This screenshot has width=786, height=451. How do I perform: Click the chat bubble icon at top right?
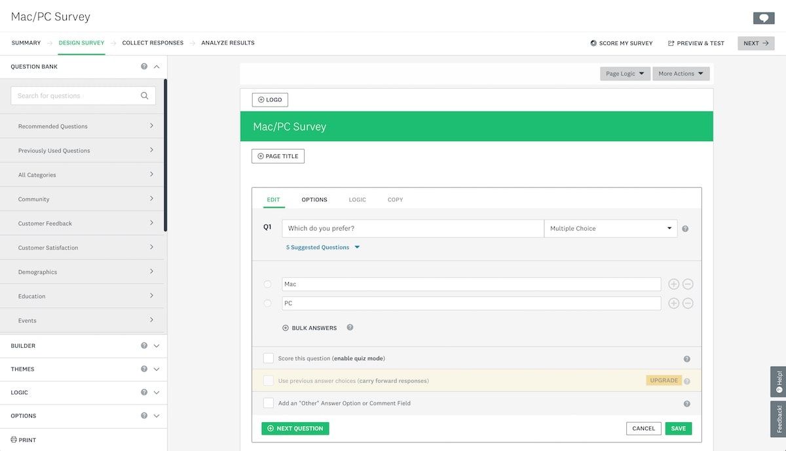pos(763,18)
